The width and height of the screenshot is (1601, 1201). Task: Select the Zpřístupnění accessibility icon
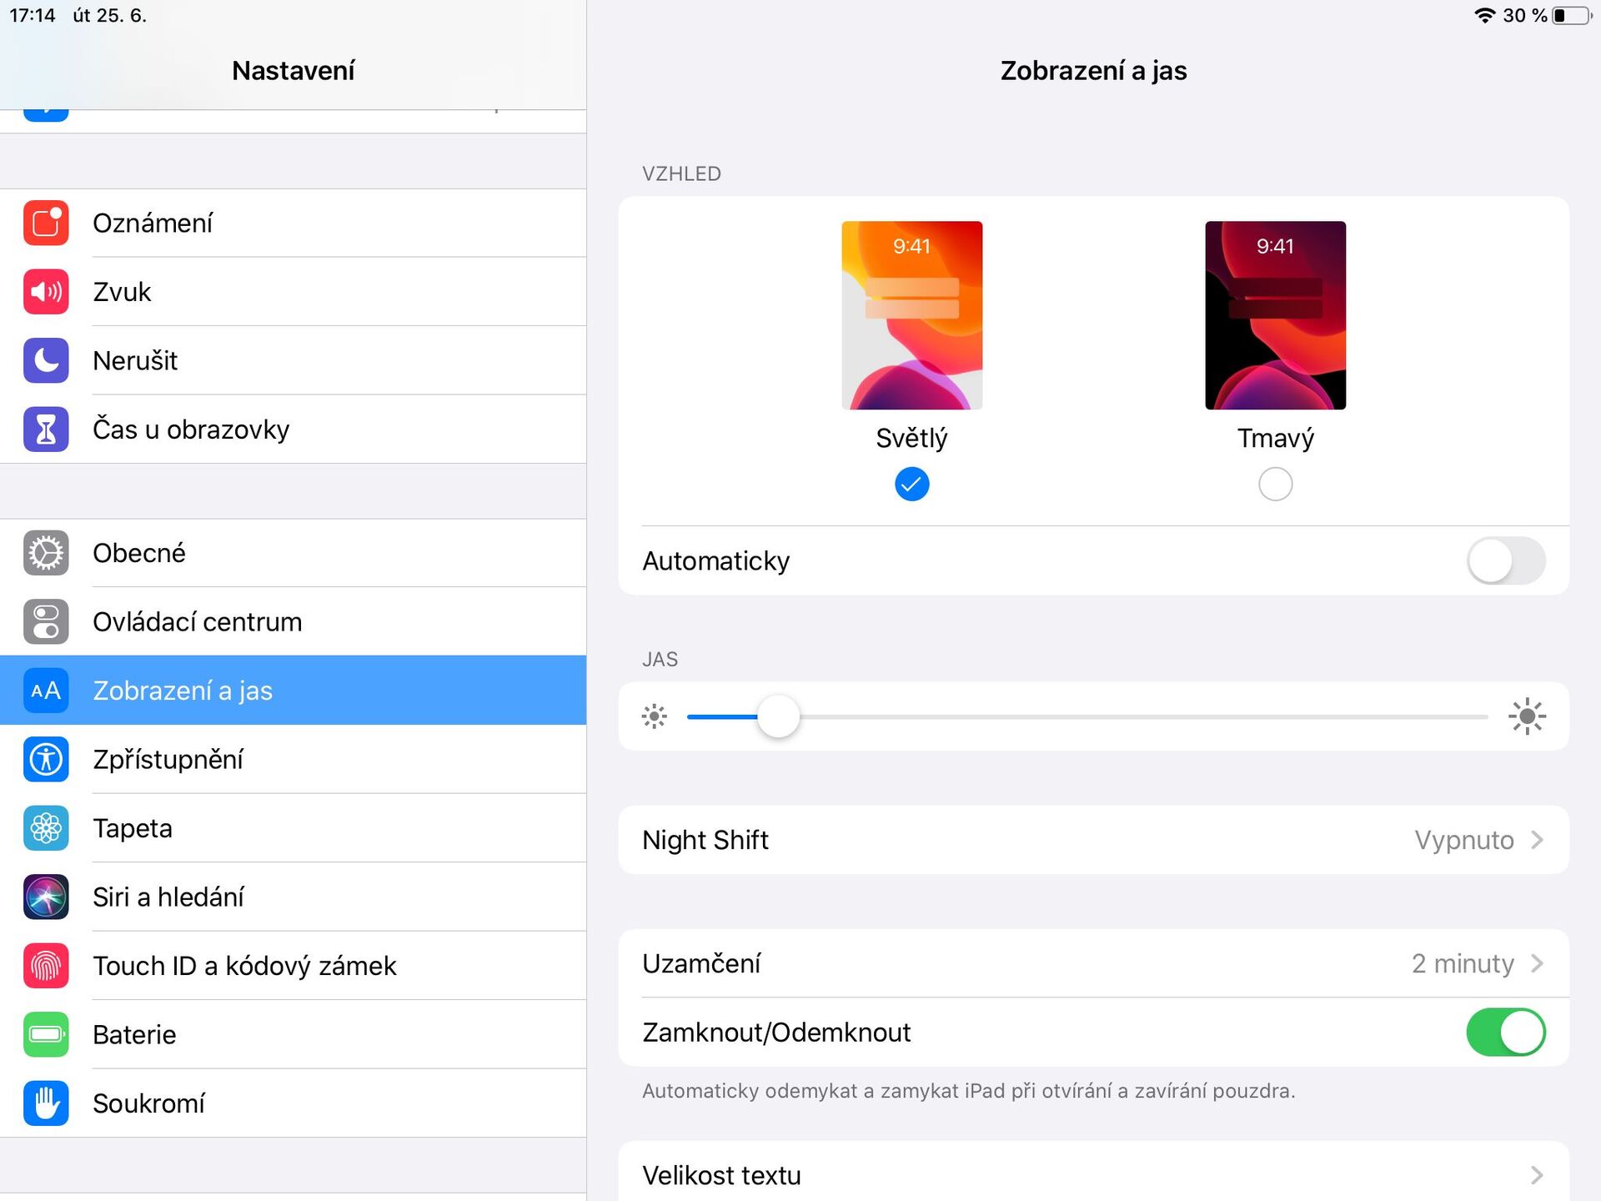[46, 759]
